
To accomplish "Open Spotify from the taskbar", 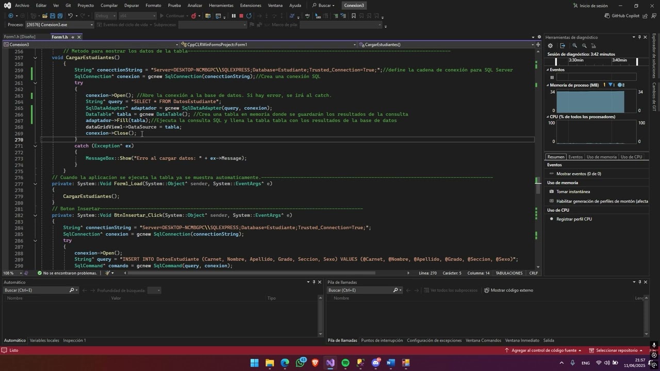I will pyautogui.click(x=345, y=363).
